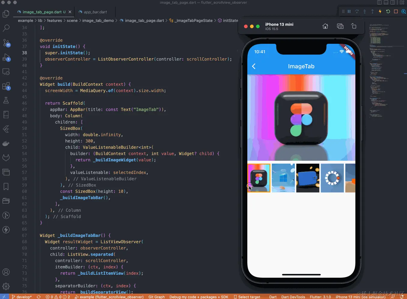This screenshot has height=299, width=407.
Task: Open Dart DevTools from status bar
Action: (x=293, y=297)
